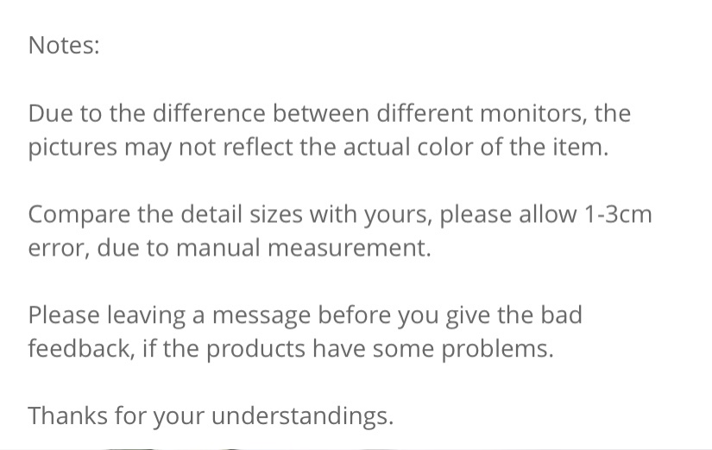Click the word "message"
Viewport: 712px width, 450px height.
click(261, 316)
